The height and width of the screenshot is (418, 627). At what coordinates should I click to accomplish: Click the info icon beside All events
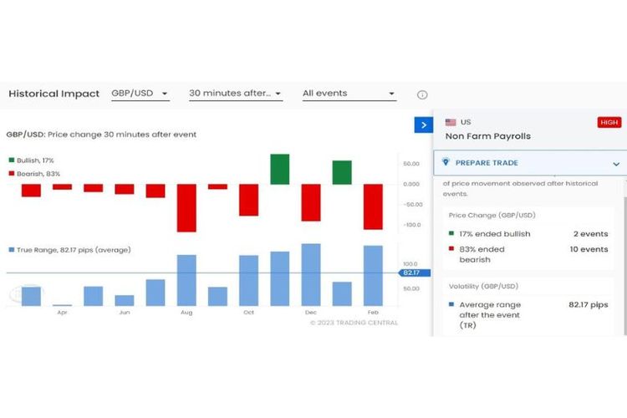tap(422, 94)
